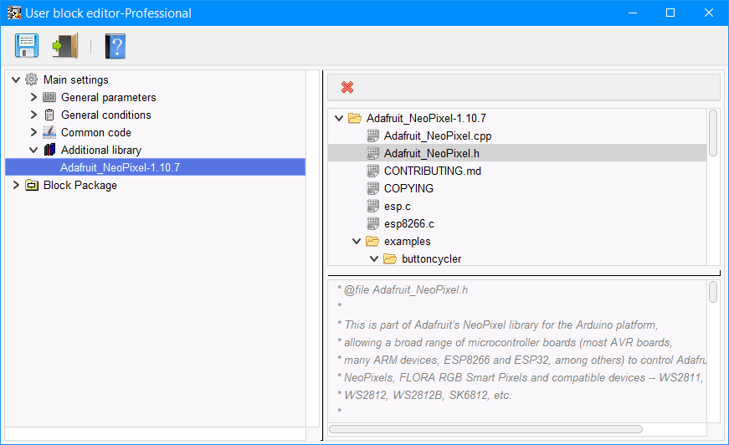Select esp.c file name

coord(398,206)
